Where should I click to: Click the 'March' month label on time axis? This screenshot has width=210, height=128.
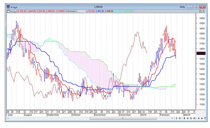coord(187,115)
